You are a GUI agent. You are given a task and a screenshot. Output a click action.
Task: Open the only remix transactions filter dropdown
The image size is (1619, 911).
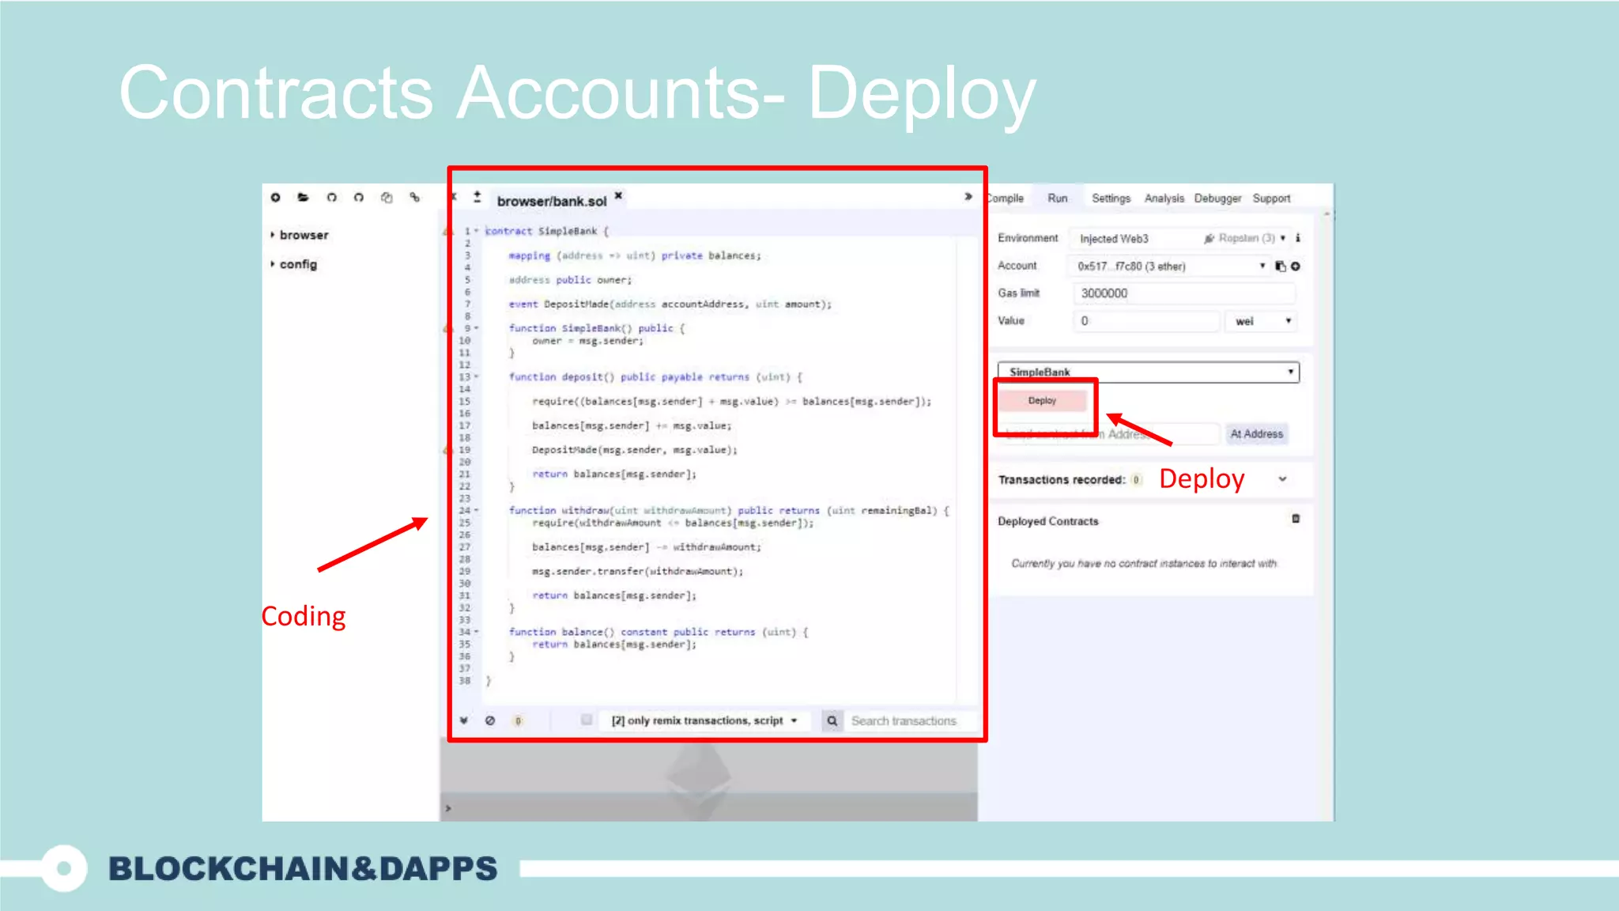point(704,720)
